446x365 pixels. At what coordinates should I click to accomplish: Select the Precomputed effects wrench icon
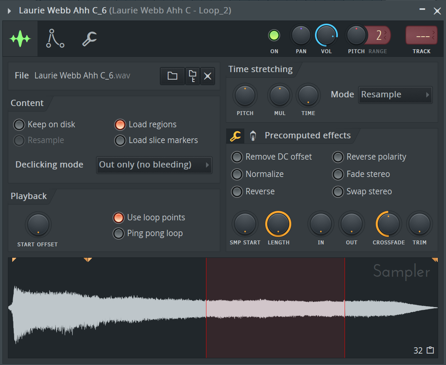click(235, 136)
